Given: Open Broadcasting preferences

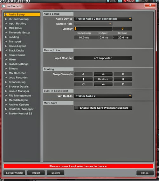Looking at the screenshot, I should (x=17, y=82).
